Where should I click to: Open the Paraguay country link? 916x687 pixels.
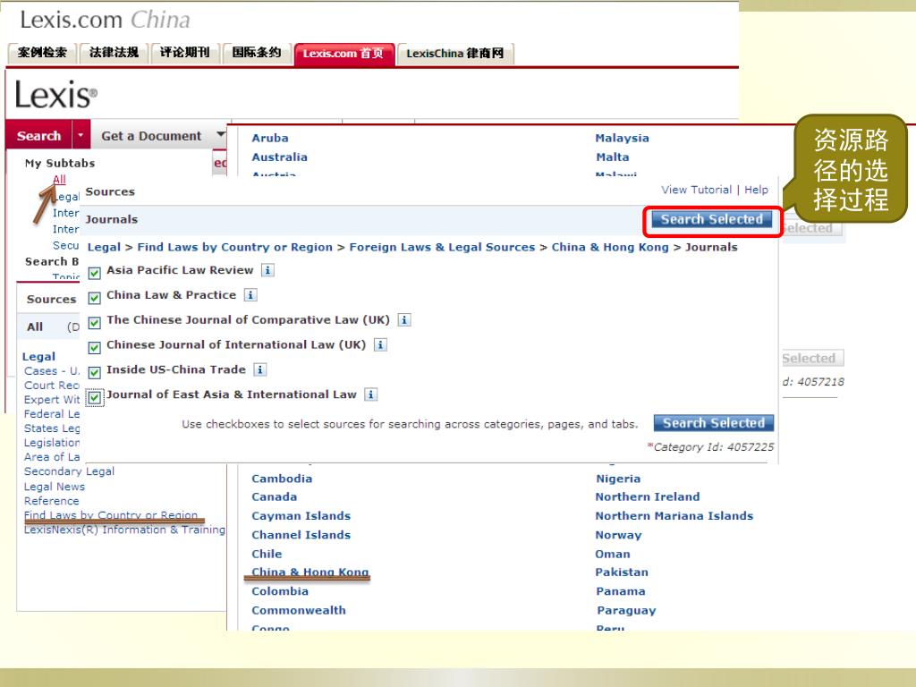coord(626,610)
